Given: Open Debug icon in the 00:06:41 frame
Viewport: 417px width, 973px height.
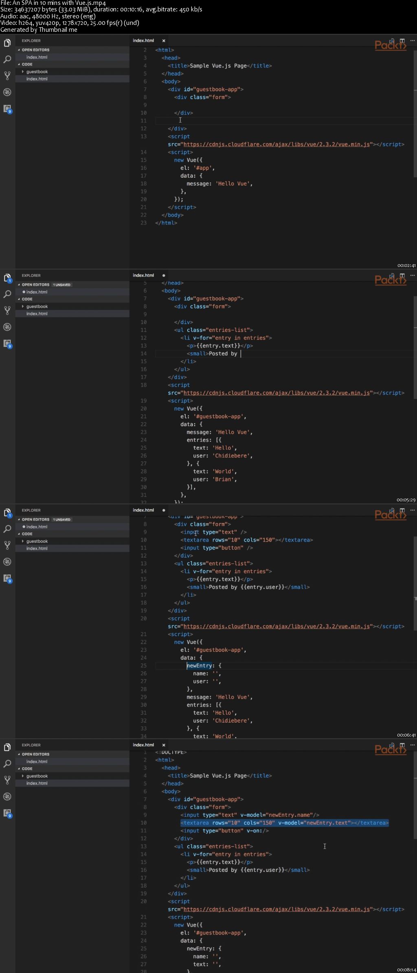Looking at the screenshot, I should pos(7,562).
